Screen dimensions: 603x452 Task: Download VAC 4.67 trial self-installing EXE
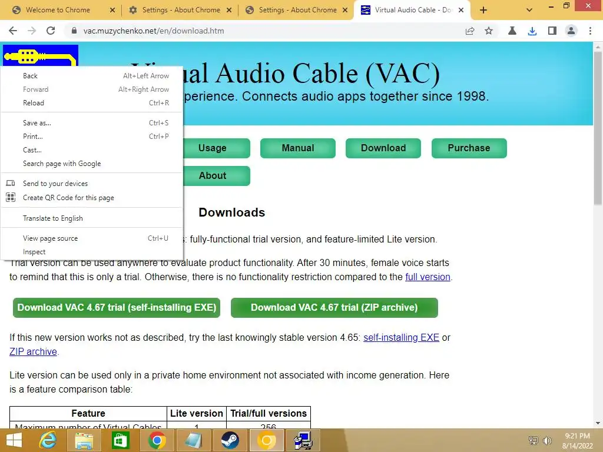117,307
